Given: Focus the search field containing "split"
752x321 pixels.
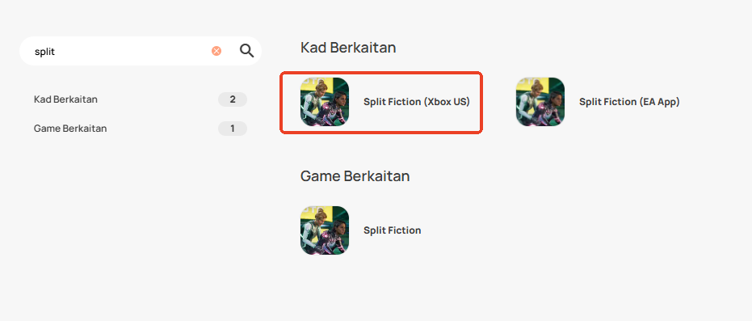Looking at the screenshot, I should pyautogui.click(x=140, y=51).
